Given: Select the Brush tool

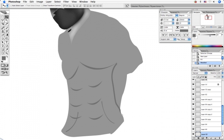Looking at the screenshot, I should pyautogui.click(x=7, y=28).
